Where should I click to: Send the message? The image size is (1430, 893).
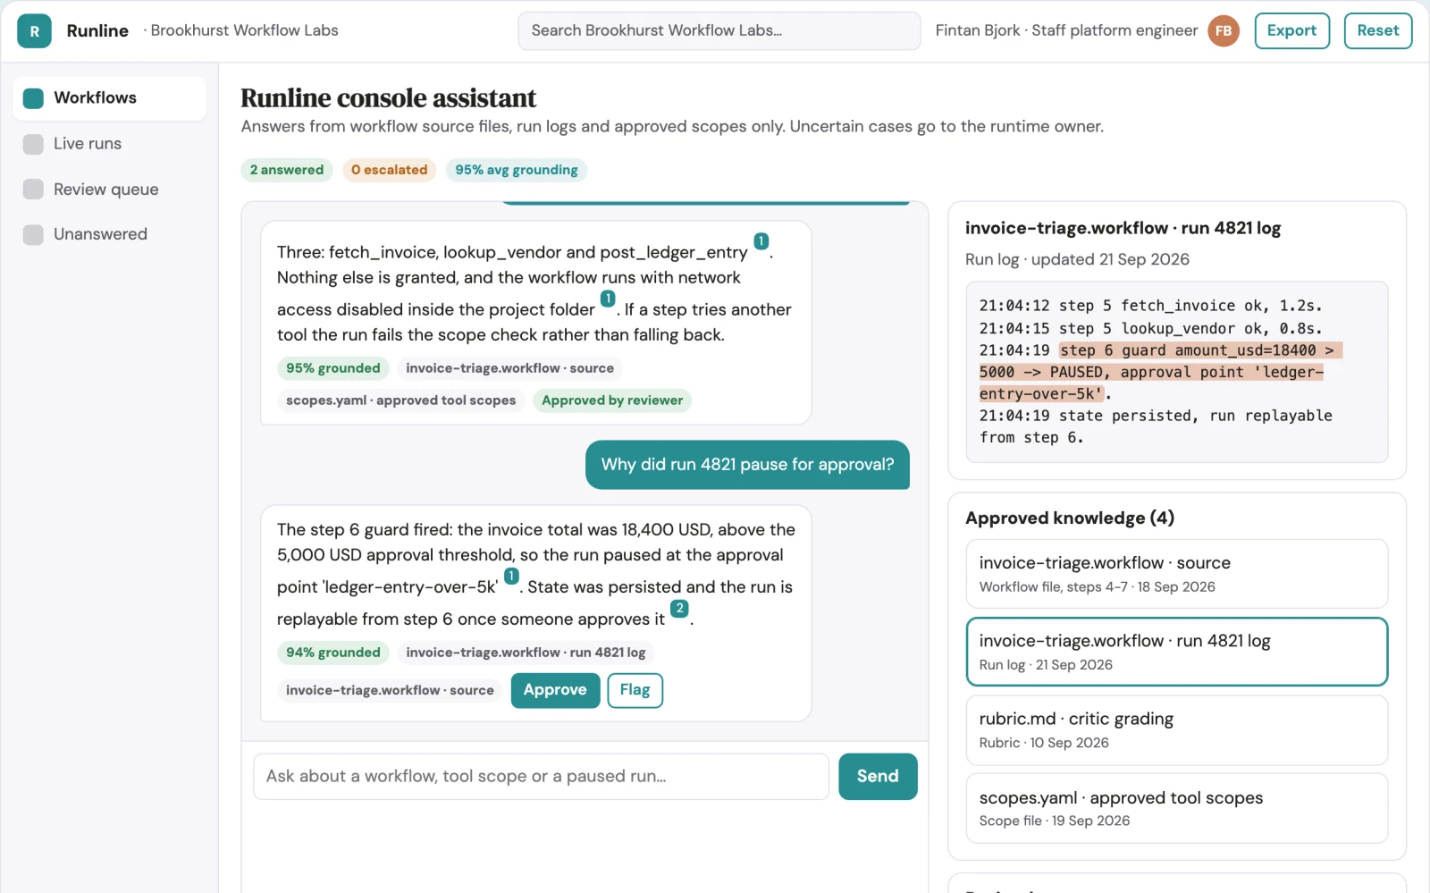pos(878,777)
